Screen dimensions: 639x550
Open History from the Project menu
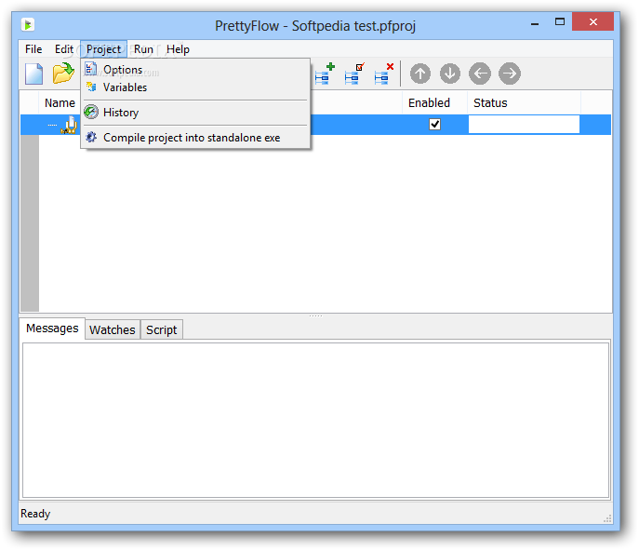click(195, 112)
